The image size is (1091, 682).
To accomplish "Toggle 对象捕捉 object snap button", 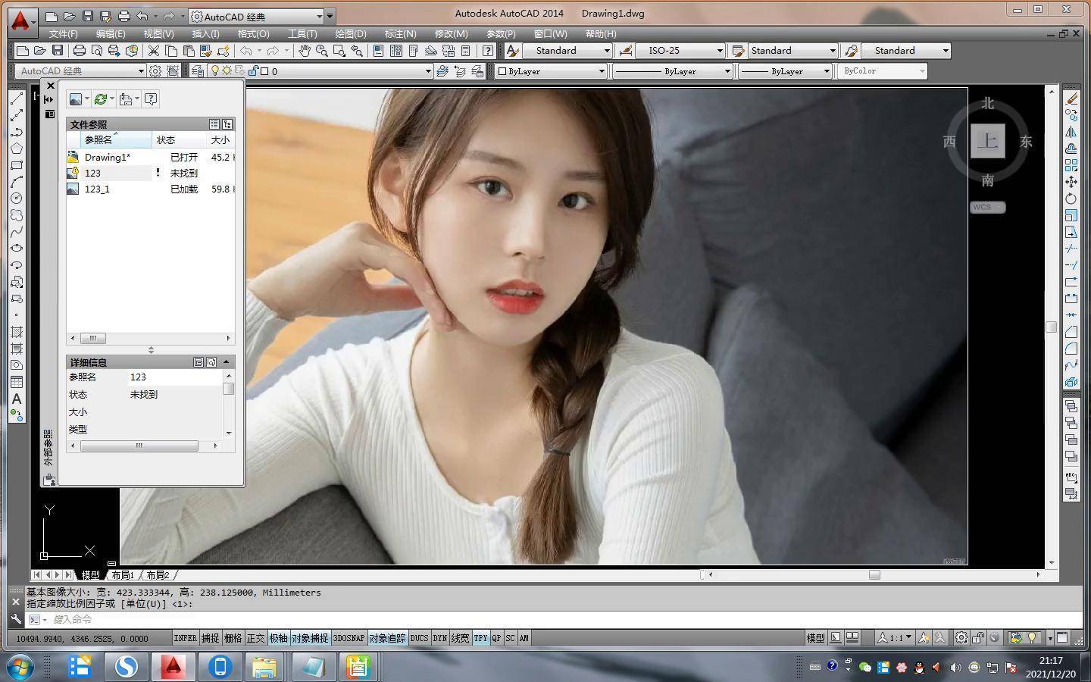I will coord(310,638).
